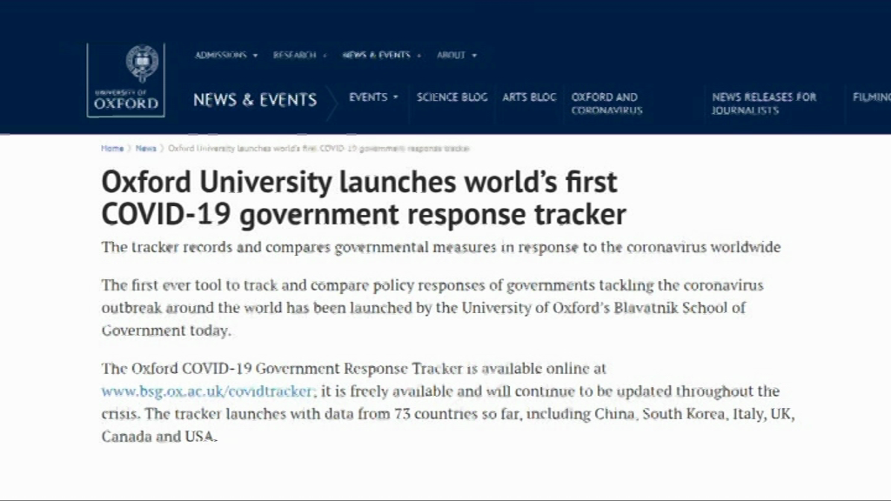The width and height of the screenshot is (891, 501).
Task: Open News Releases for Journalists
Action: 764,104
